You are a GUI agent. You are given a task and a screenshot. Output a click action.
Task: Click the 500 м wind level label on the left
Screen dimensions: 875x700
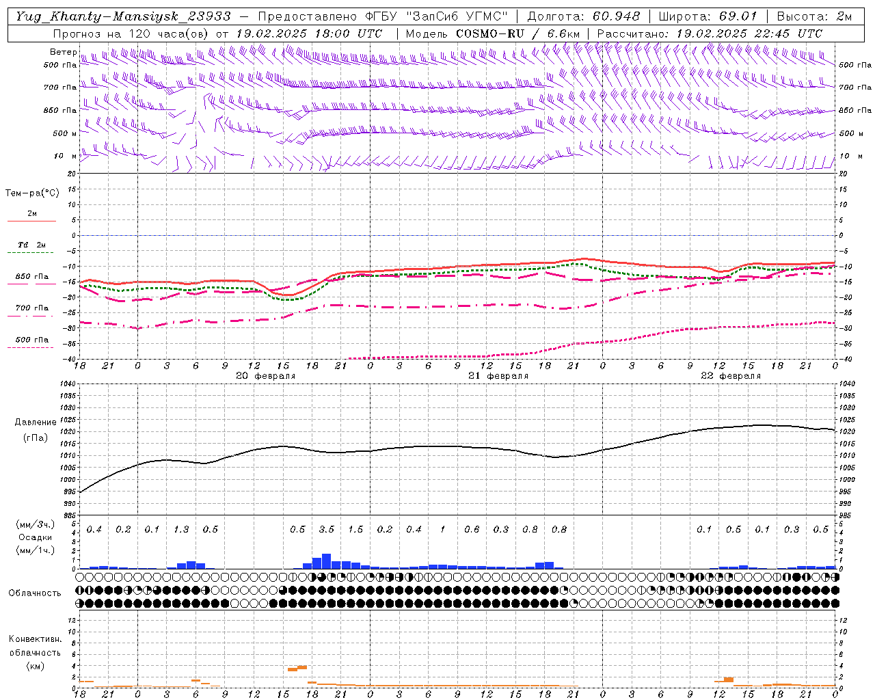(x=66, y=133)
